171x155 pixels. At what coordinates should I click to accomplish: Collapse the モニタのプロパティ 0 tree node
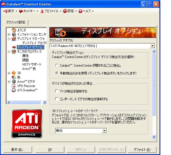(x=9, y=52)
